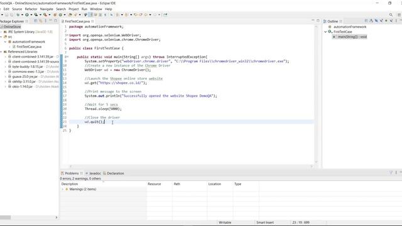Viewport: 402px width, 226px height.
Task: Click the Package Explorer horizontal scrollbar
Action: click(29, 217)
